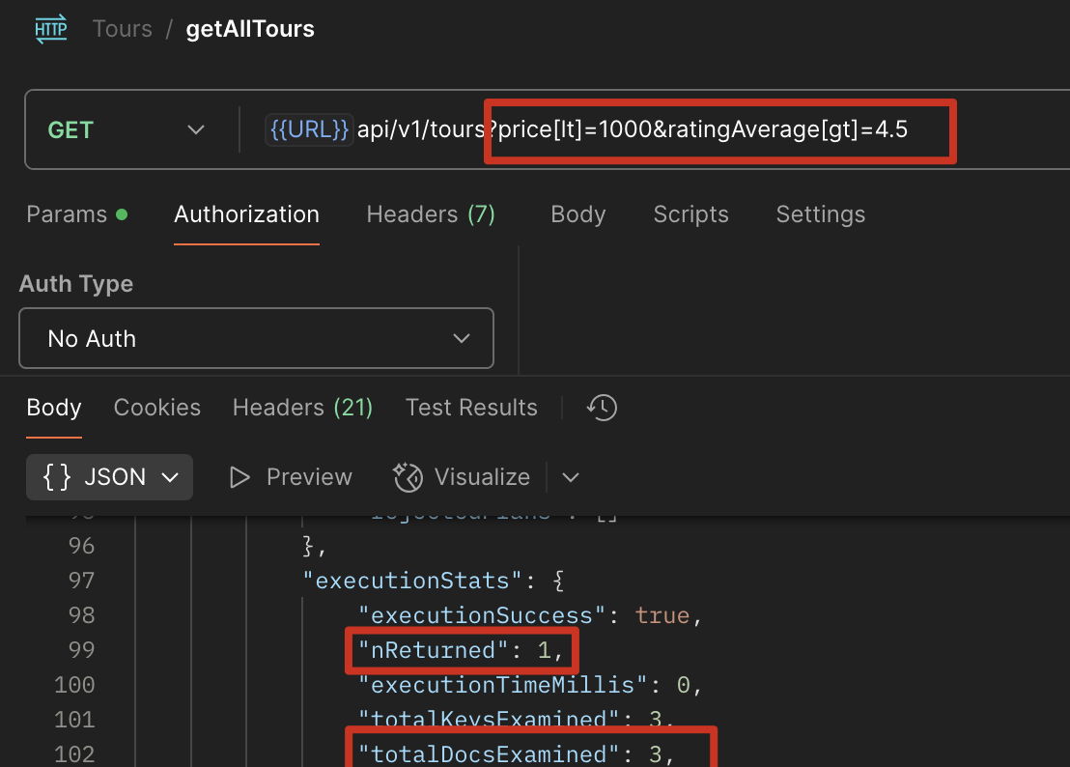This screenshot has width=1070, height=767.
Task: Expand the Auth Type No Auth dropdown
Action: pos(256,338)
